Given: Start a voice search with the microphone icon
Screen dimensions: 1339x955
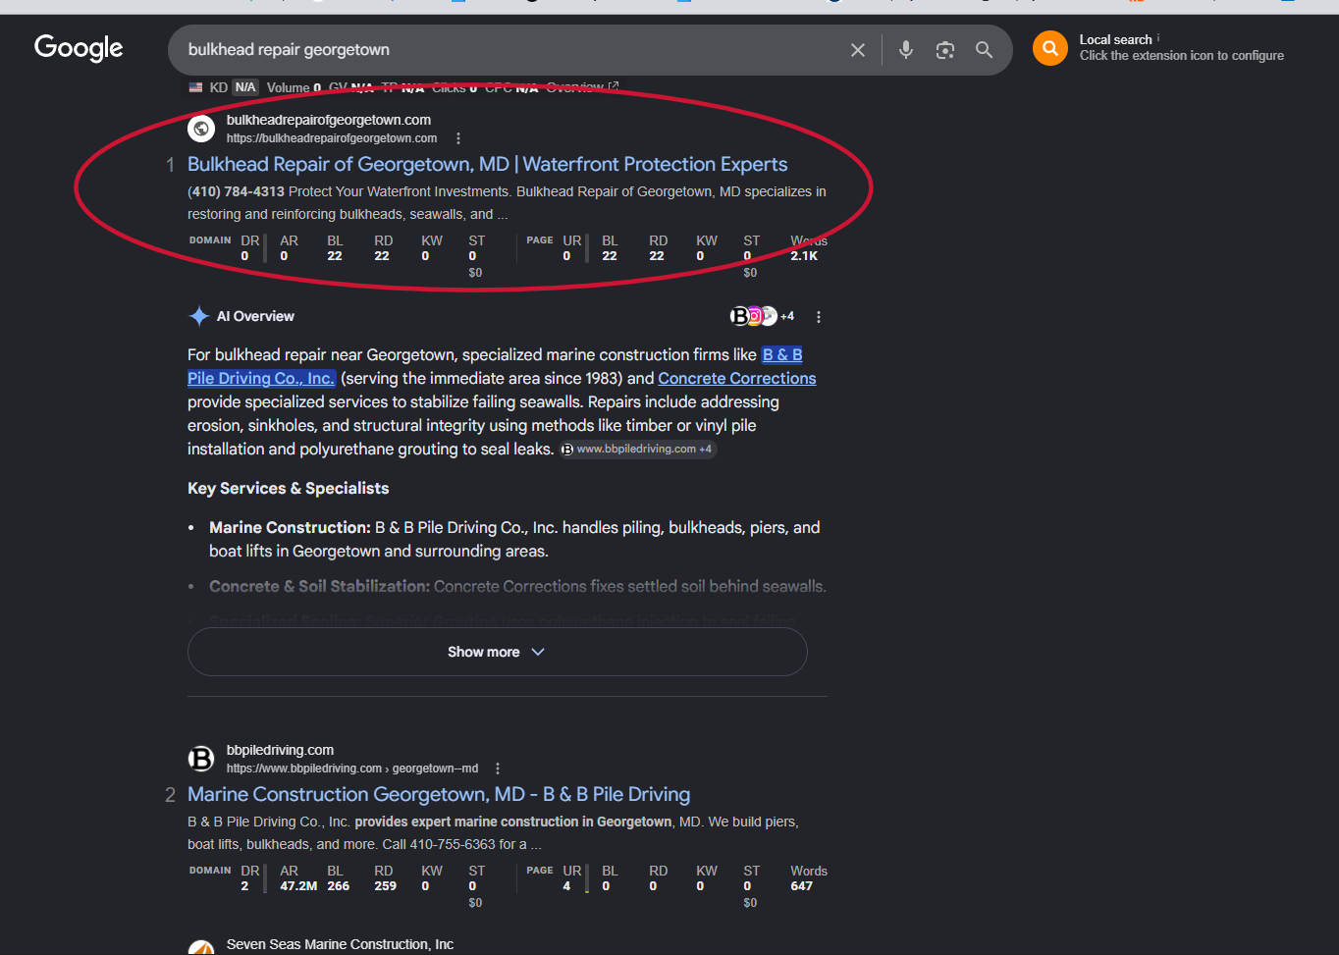Looking at the screenshot, I should 906,50.
